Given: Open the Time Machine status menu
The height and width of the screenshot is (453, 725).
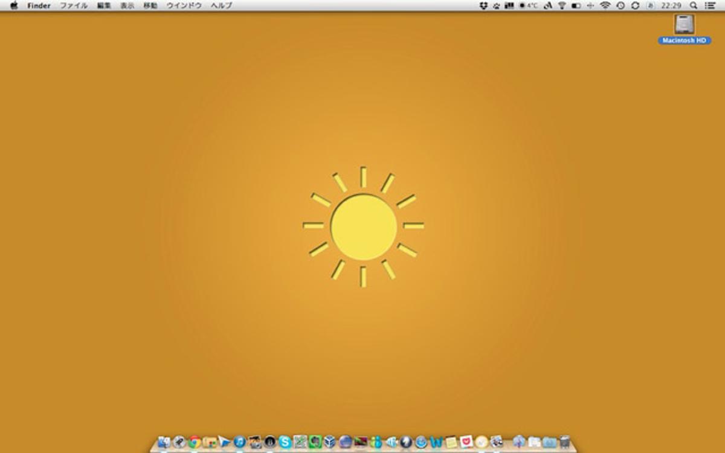Looking at the screenshot, I should click(620, 5).
